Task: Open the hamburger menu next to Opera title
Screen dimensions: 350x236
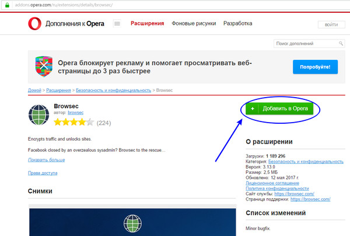Action: (x=117, y=23)
